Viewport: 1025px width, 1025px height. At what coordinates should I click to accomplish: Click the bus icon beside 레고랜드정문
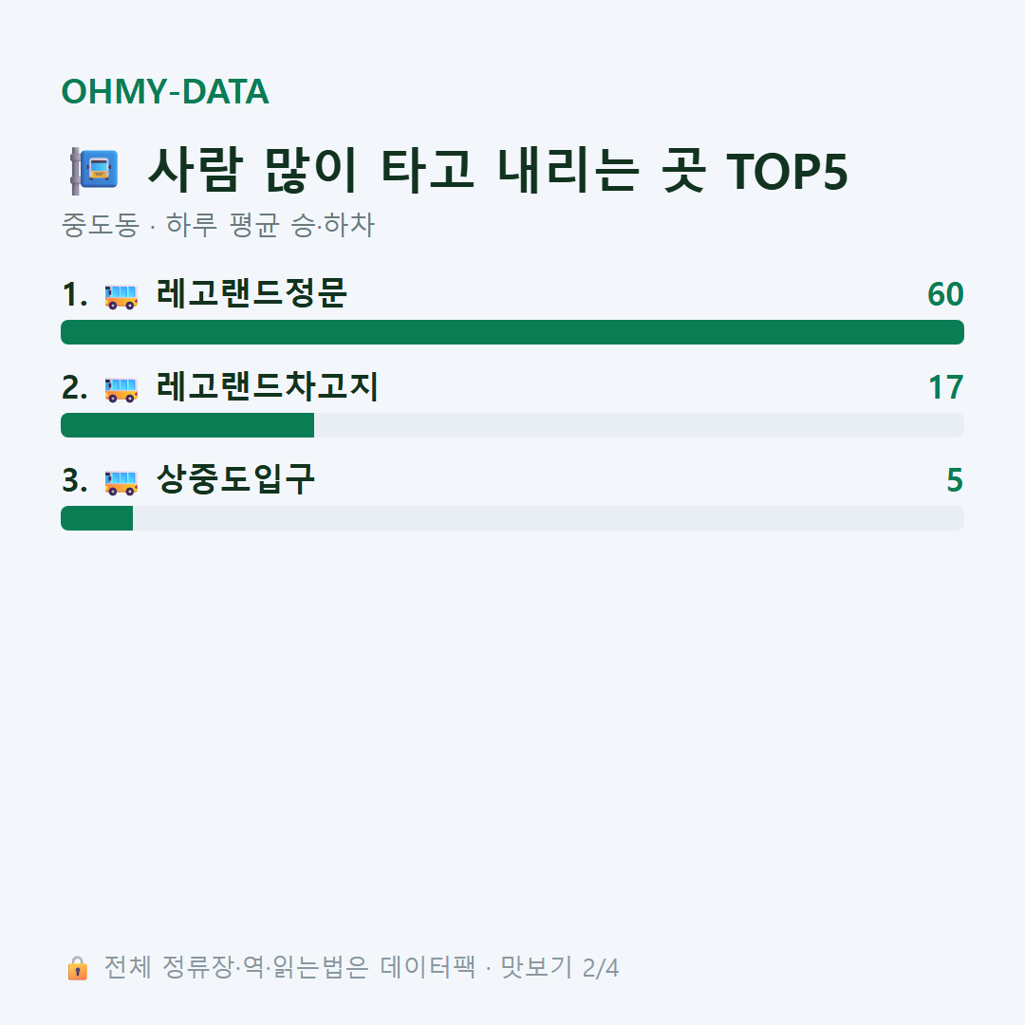click(x=121, y=295)
